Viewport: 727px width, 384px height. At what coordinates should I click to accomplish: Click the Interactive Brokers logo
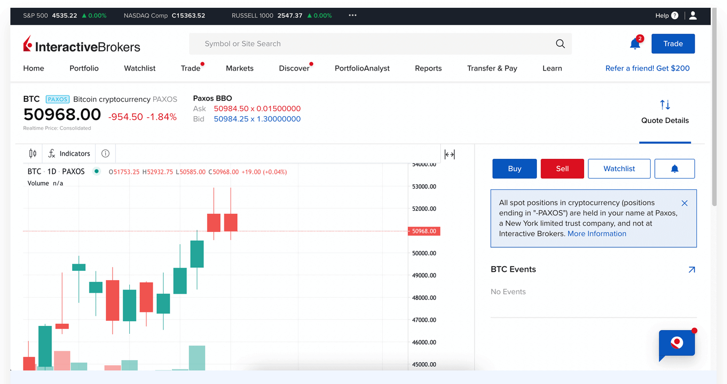tap(82, 45)
